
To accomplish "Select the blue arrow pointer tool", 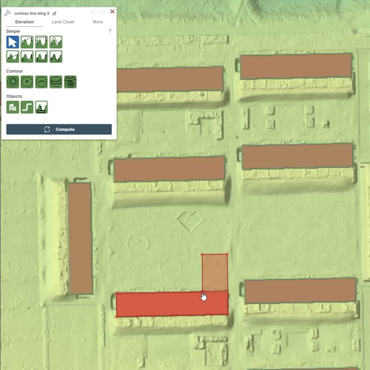I will [12, 42].
